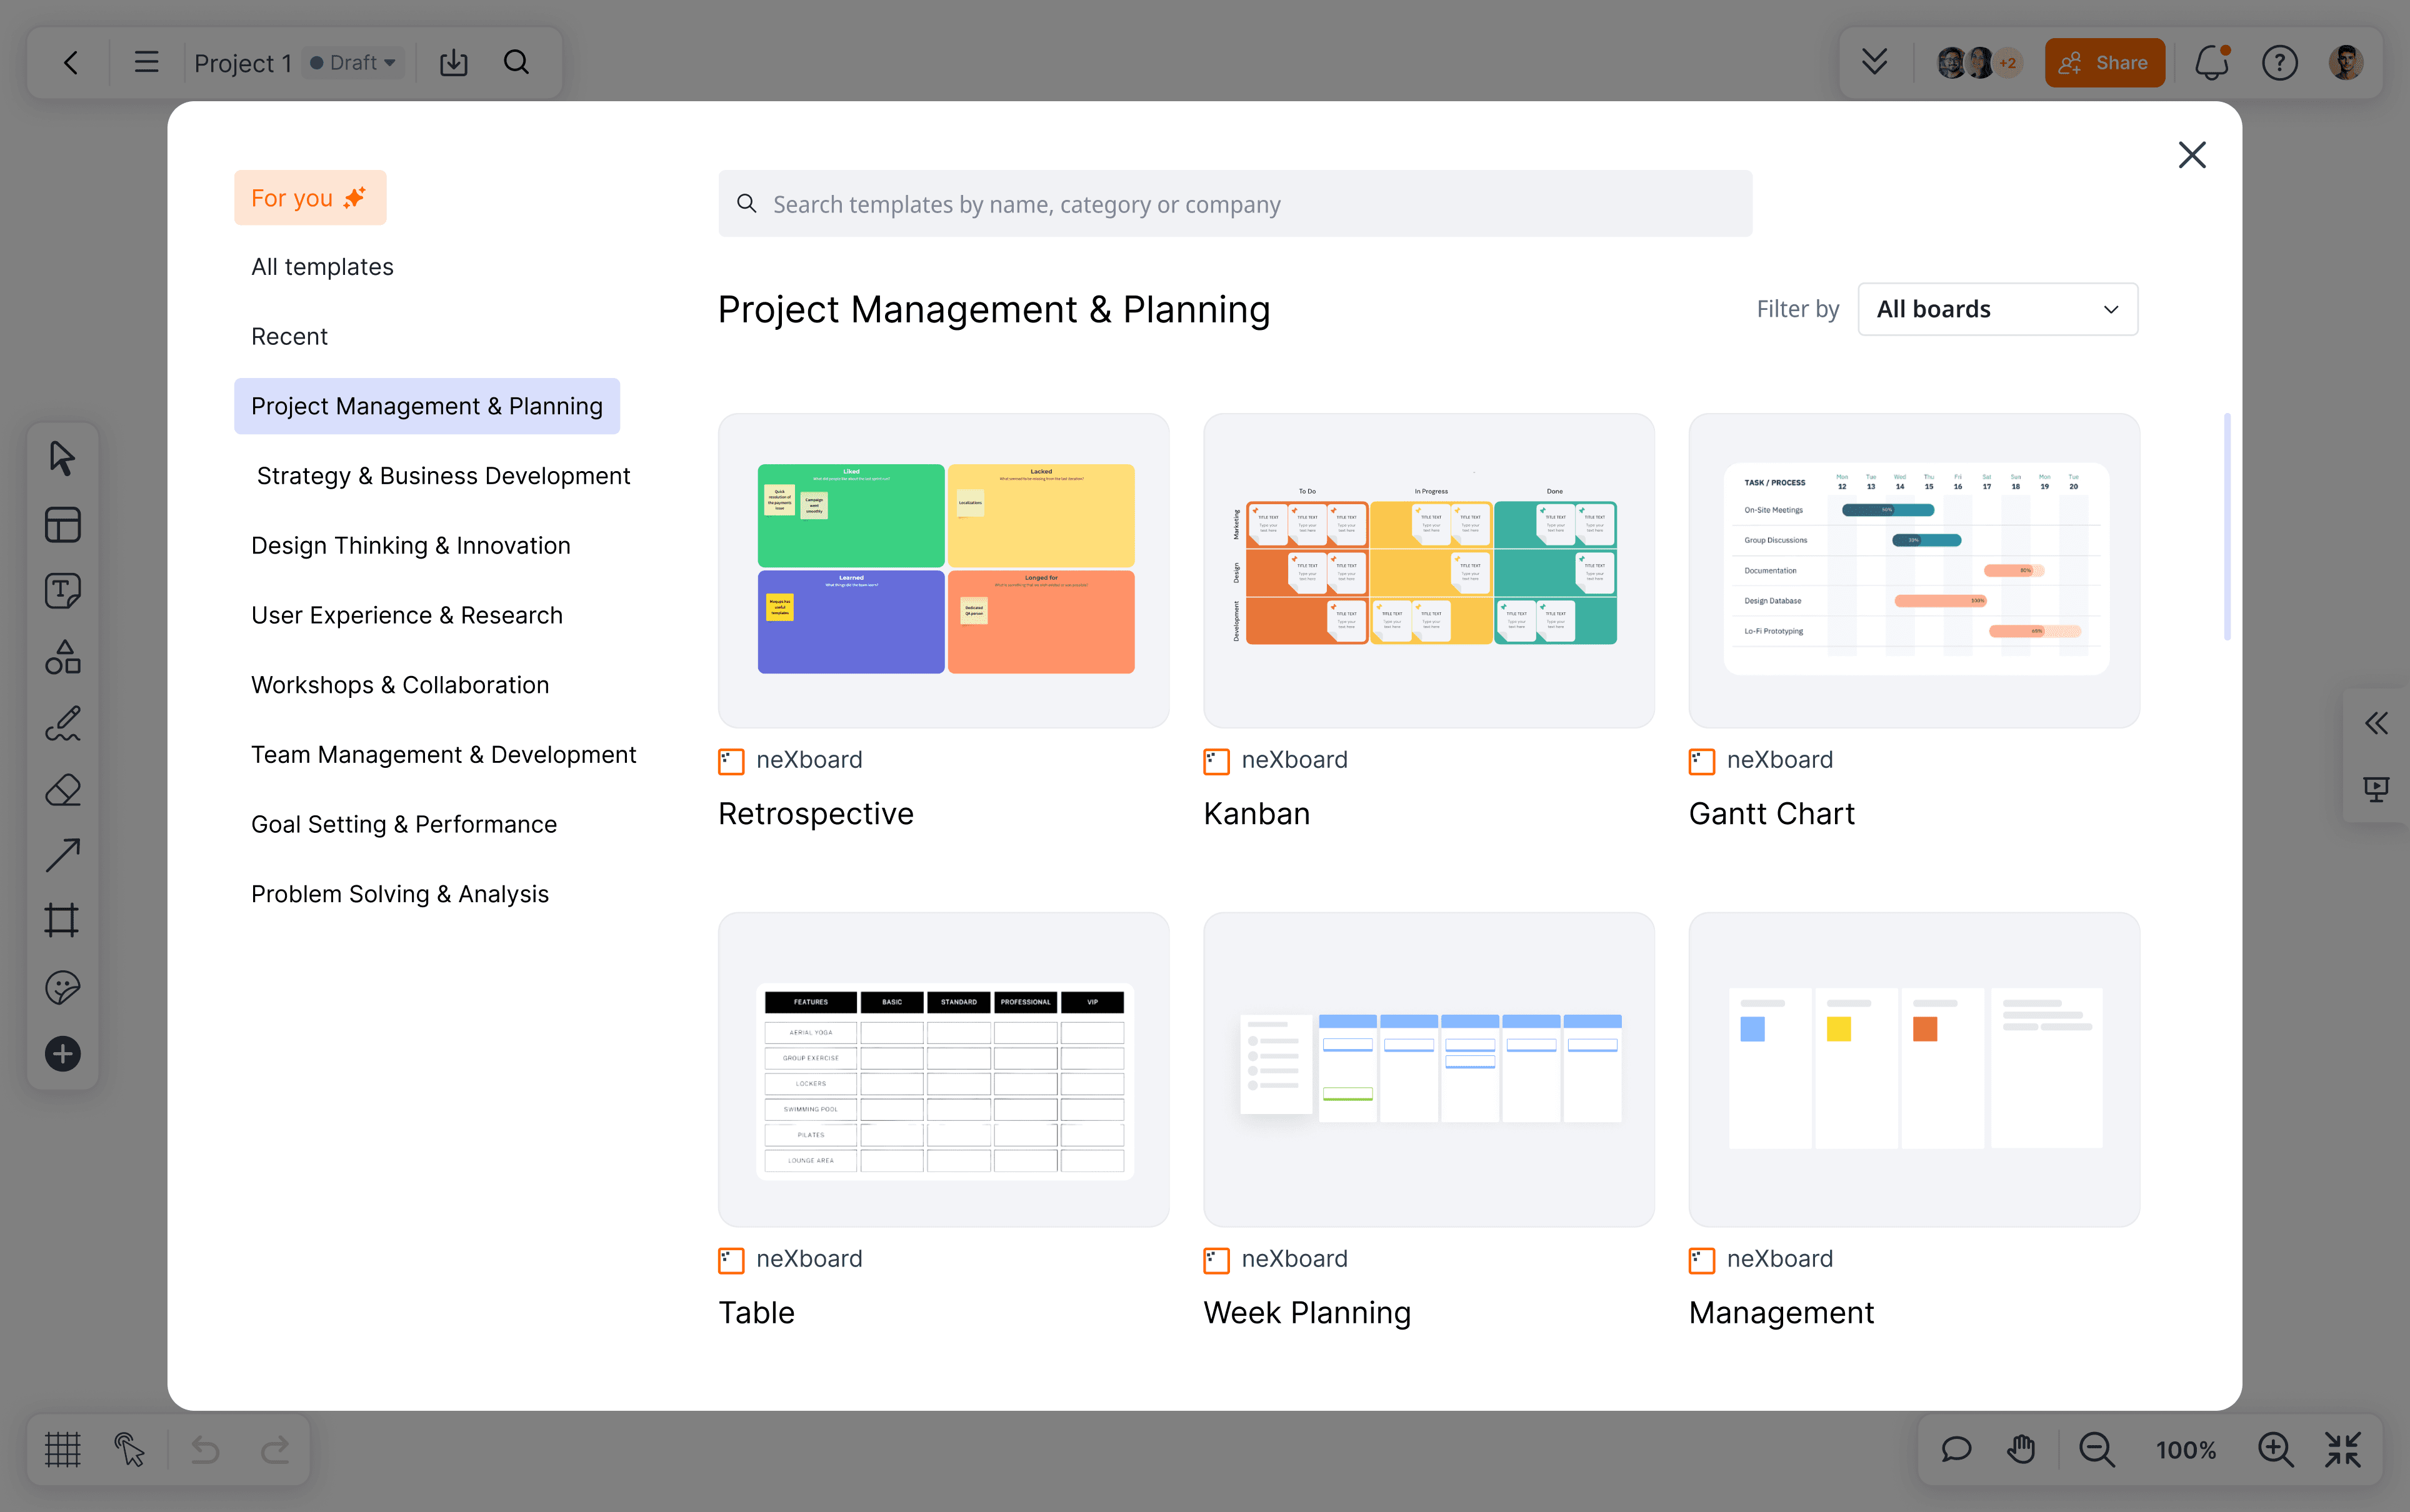Click the export download icon
This screenshot has width=2410, height=1512.
tap(454, 63)
